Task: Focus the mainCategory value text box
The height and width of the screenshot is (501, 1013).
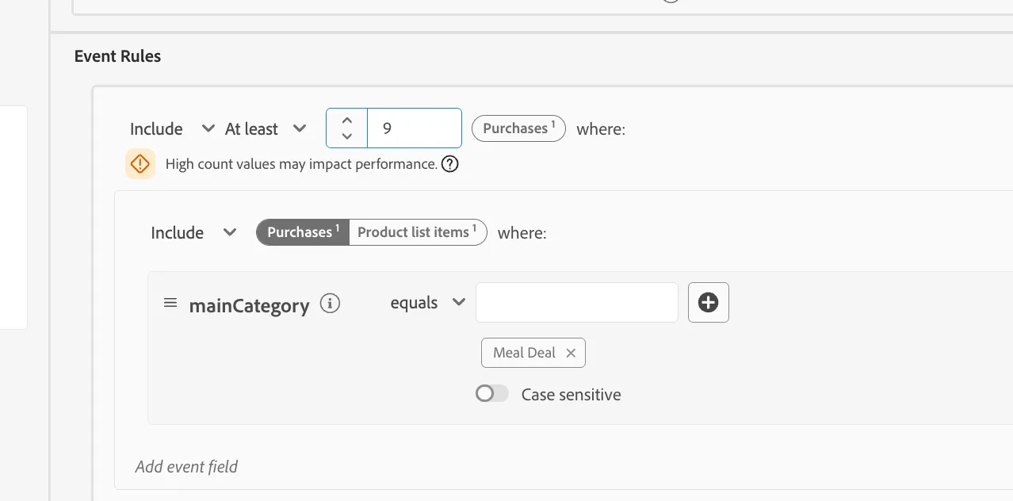Action: coord(577,302)
